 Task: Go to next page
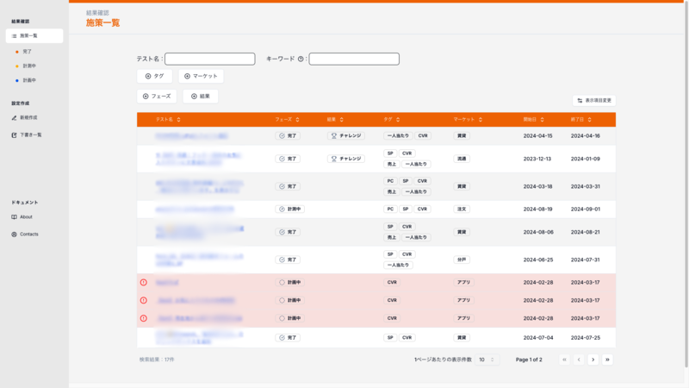point(593,360)
